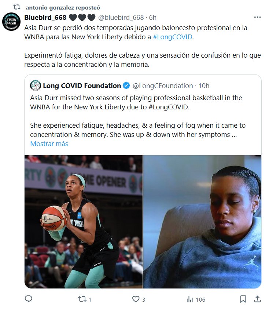This screenshot has height=309, width=269.
Task: Go to the @bluebird_668 handle
Action: click(x=121, y=18)
